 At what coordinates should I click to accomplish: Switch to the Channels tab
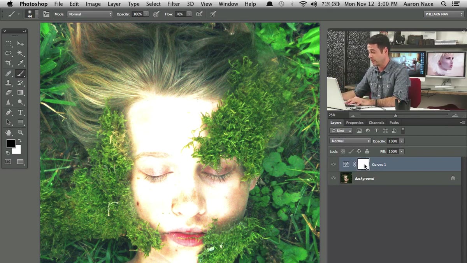(376, 123)
